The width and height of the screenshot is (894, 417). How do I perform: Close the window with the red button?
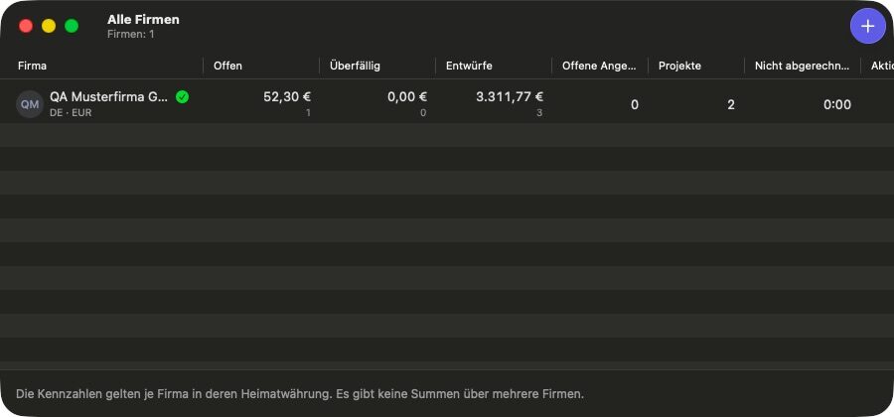coord(26,26)
